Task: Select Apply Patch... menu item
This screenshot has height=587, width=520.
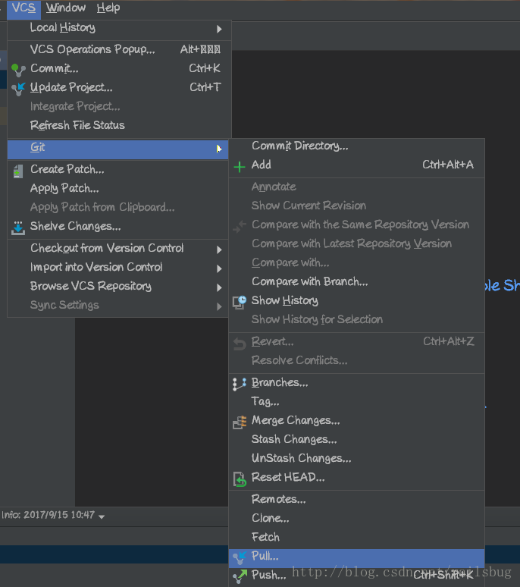Action: point(117,188)
